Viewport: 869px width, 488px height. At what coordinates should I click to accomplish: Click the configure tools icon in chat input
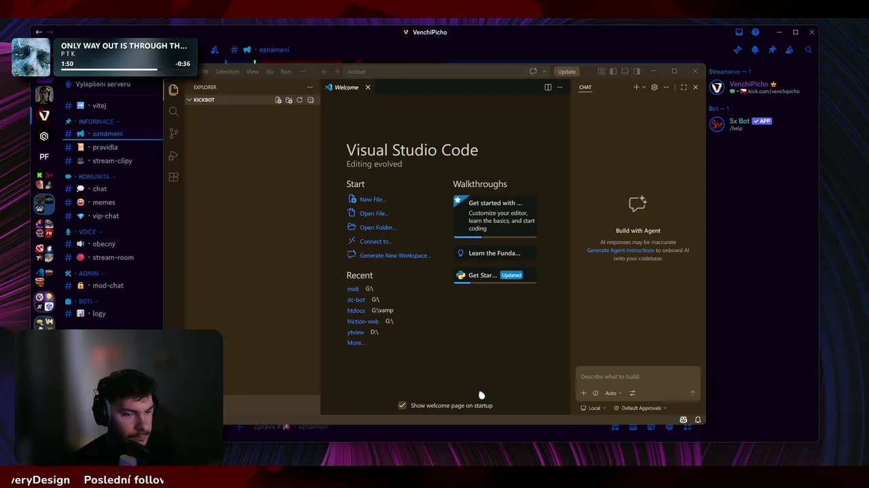633,393
